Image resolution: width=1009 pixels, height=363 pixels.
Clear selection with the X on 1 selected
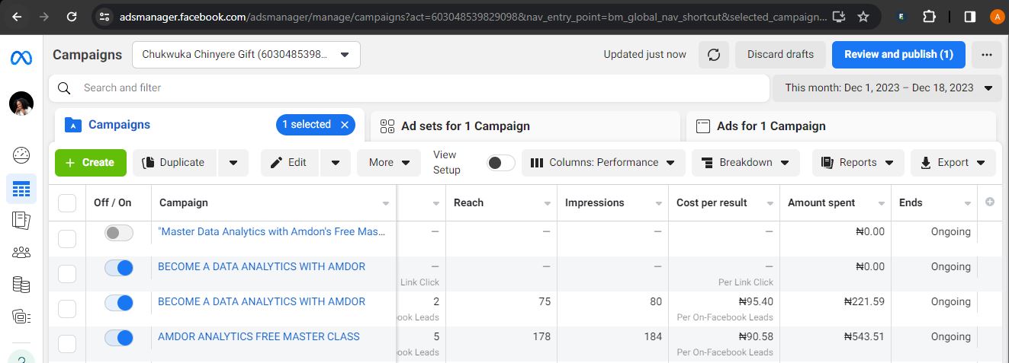pos(345,125)
